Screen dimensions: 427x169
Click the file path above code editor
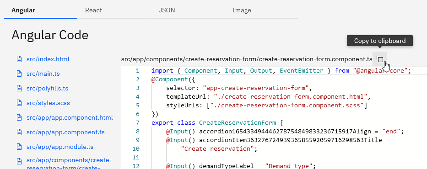click(x=247, y=59)
